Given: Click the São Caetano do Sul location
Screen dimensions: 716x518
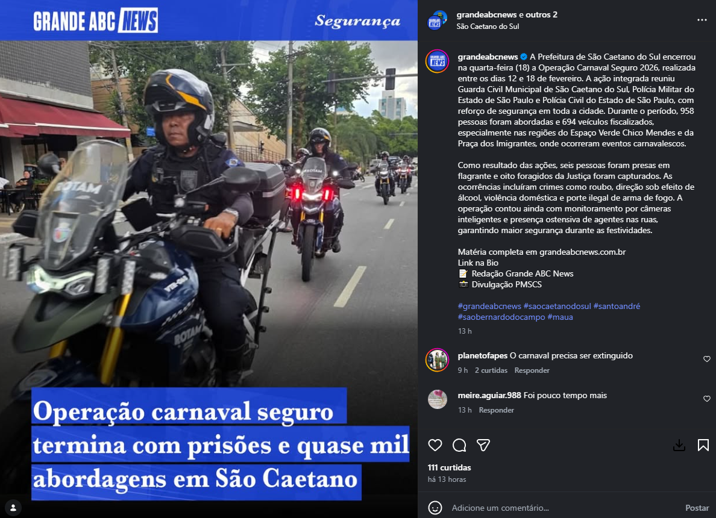Looking at the screenshot, I should tap(488, 27).
